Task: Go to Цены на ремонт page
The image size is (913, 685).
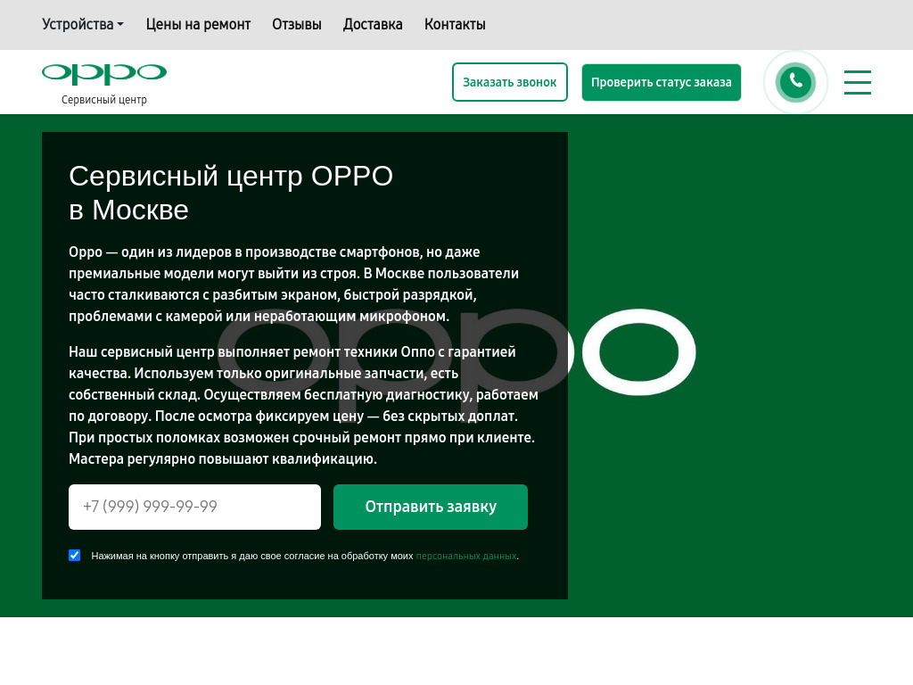Action: [198, 24]
